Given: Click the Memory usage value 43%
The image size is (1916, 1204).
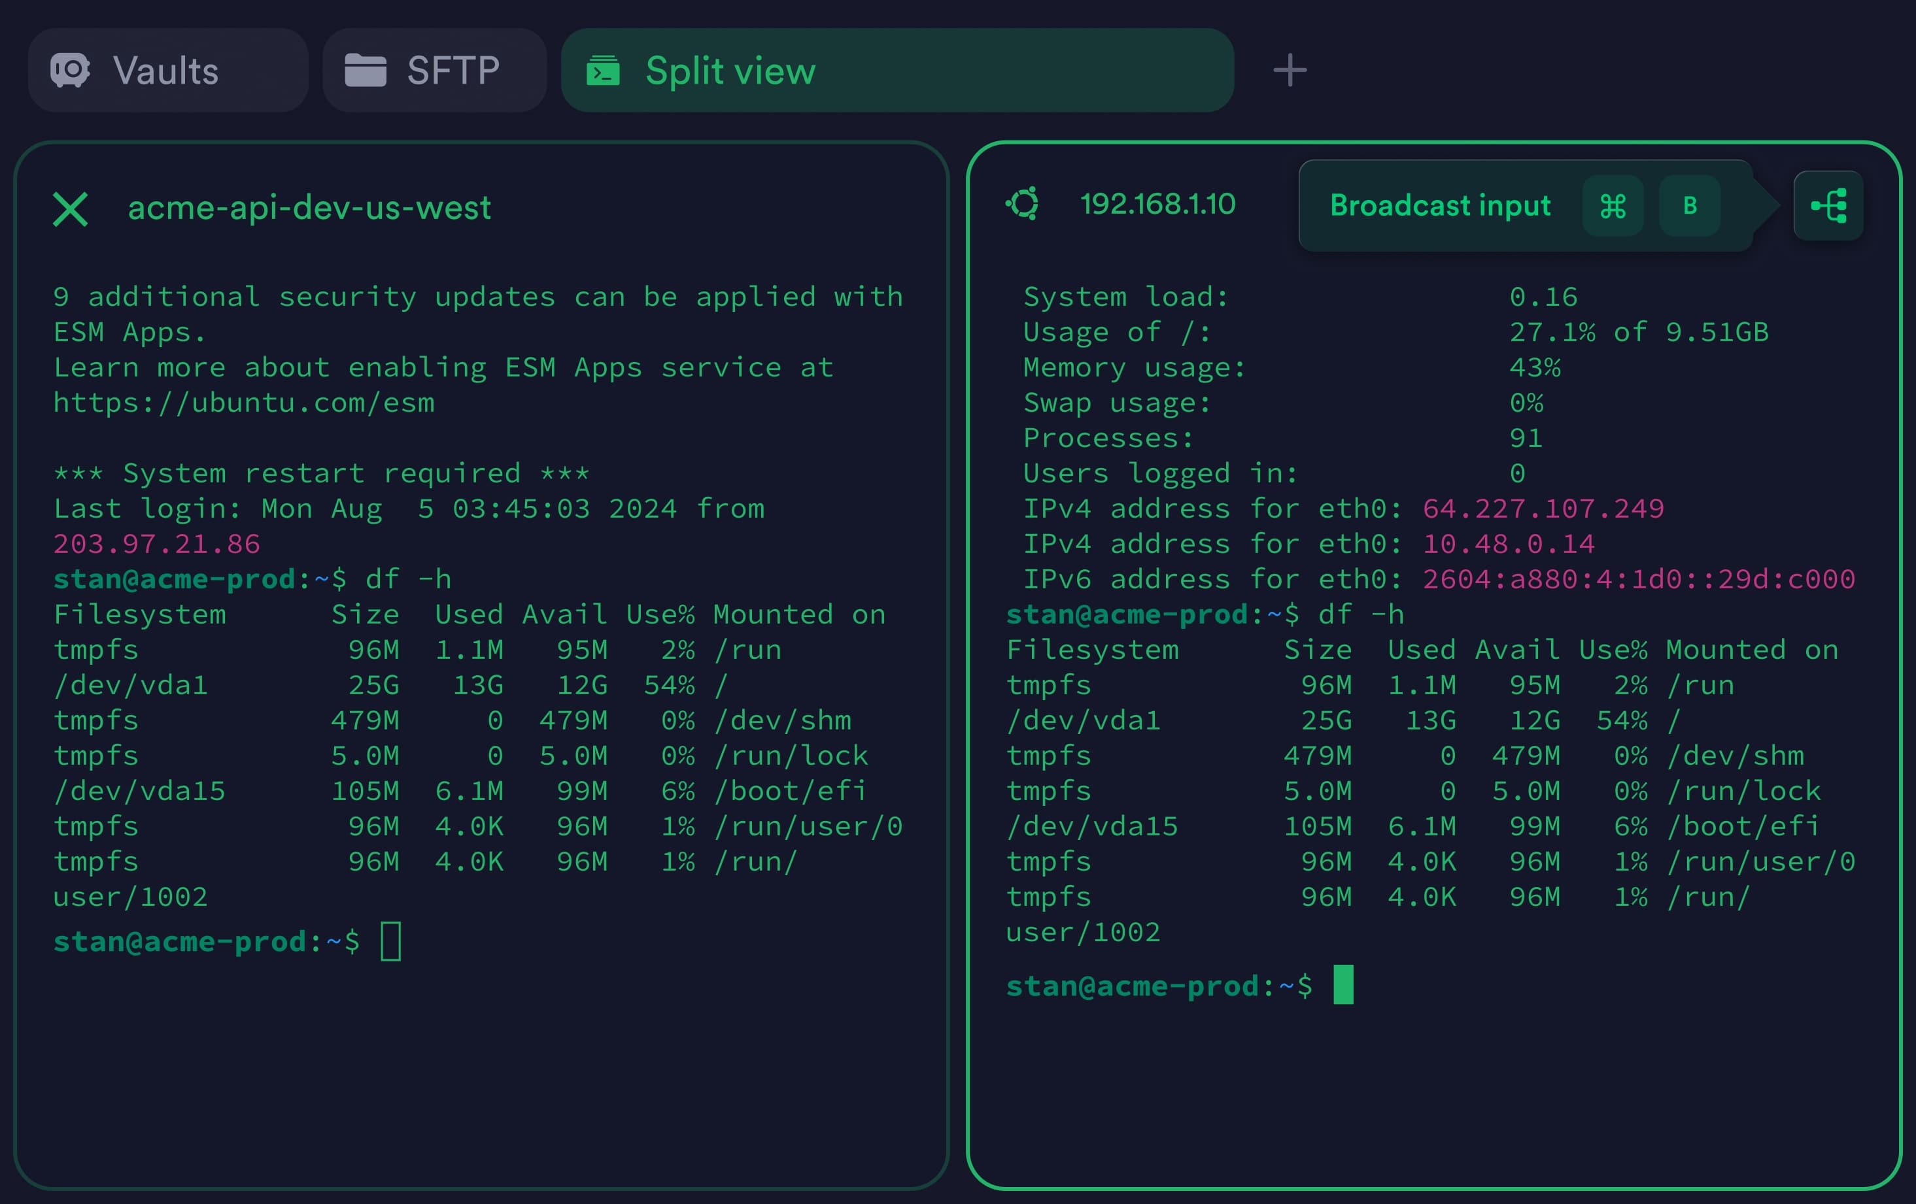Looking at the screenshot, I should (1535, 367).
